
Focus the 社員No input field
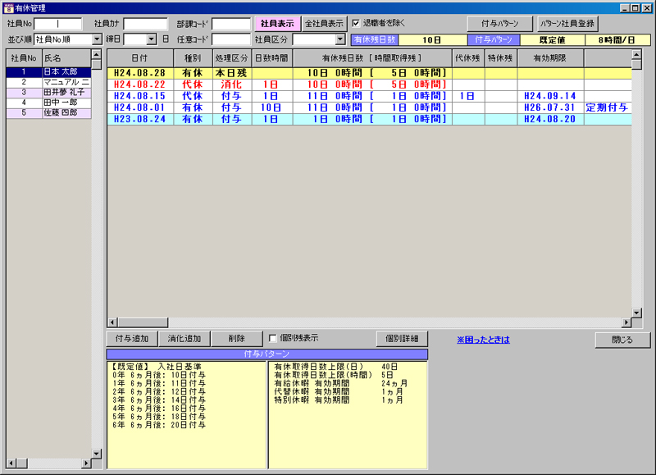(57, 24)
